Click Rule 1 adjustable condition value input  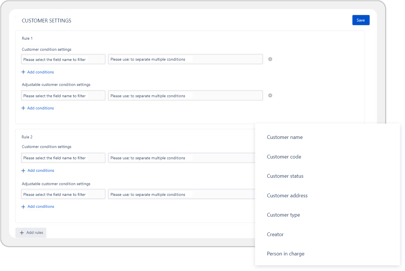pos(185,96)
